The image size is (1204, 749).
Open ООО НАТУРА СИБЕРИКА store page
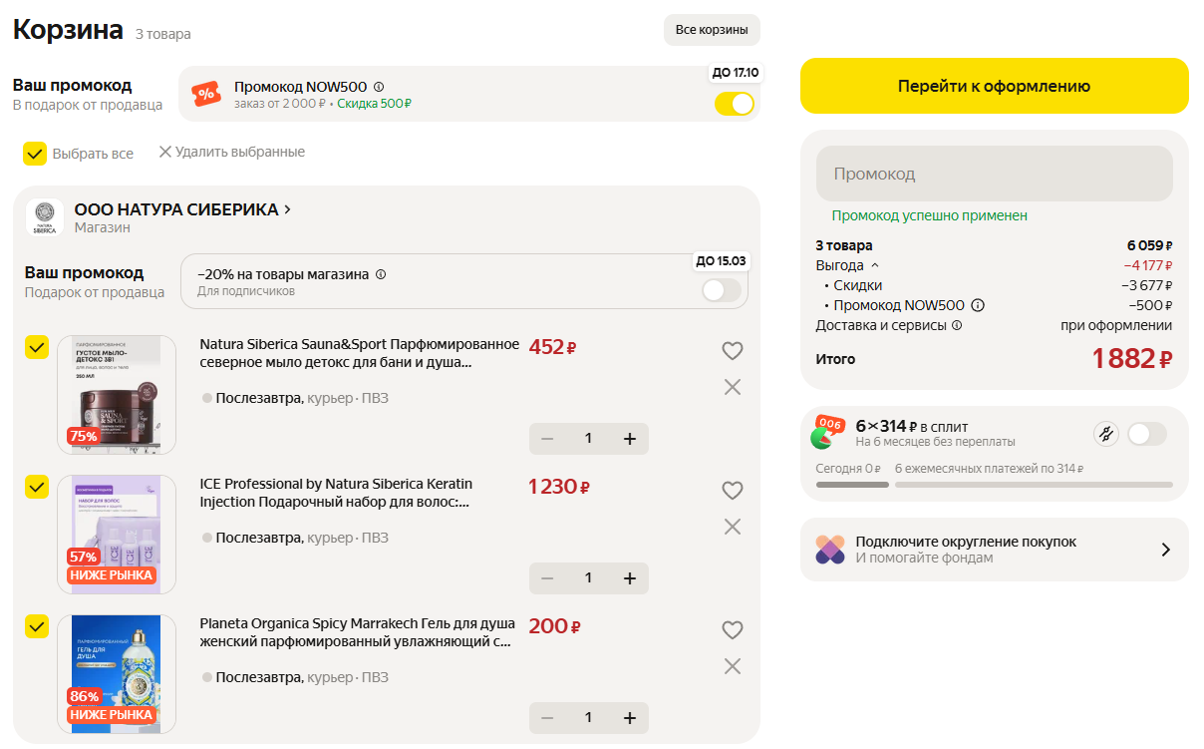[175, 210]
